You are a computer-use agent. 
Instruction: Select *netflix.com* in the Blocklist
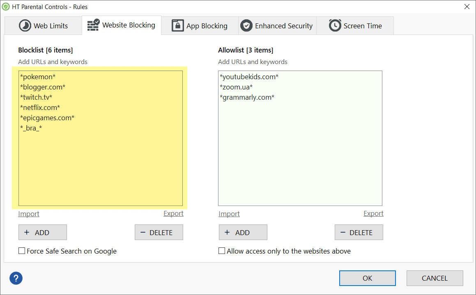pos(40,107)
